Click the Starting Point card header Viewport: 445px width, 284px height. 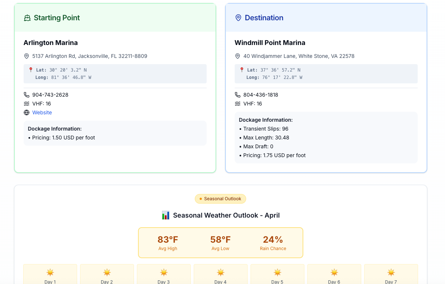coord(115,17)
